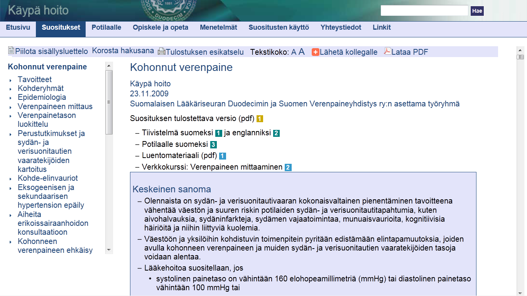The height and width of the screenshot is (296, 527).
Task: Open the Epidemiologia sidebar link
Action: pyautogui.click(x=42, y=97)
